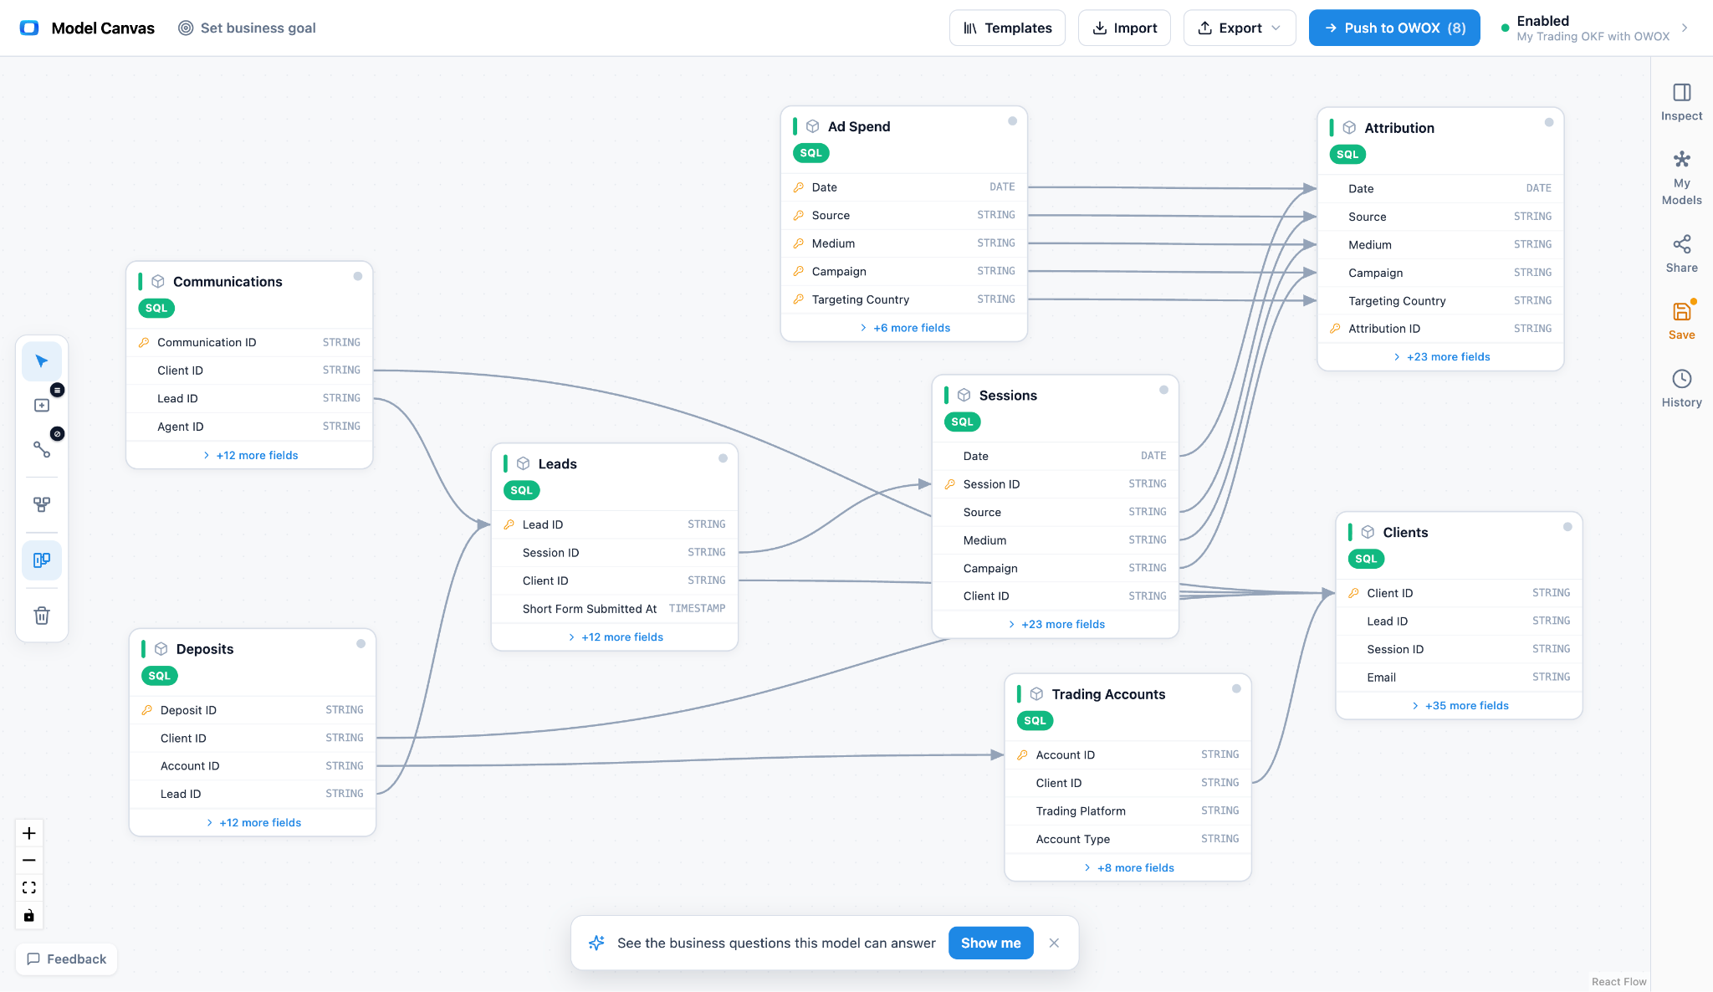Open the Feedback form
Screen dimensions: 1713x992
pyautogui.click(x=67, y=959)
